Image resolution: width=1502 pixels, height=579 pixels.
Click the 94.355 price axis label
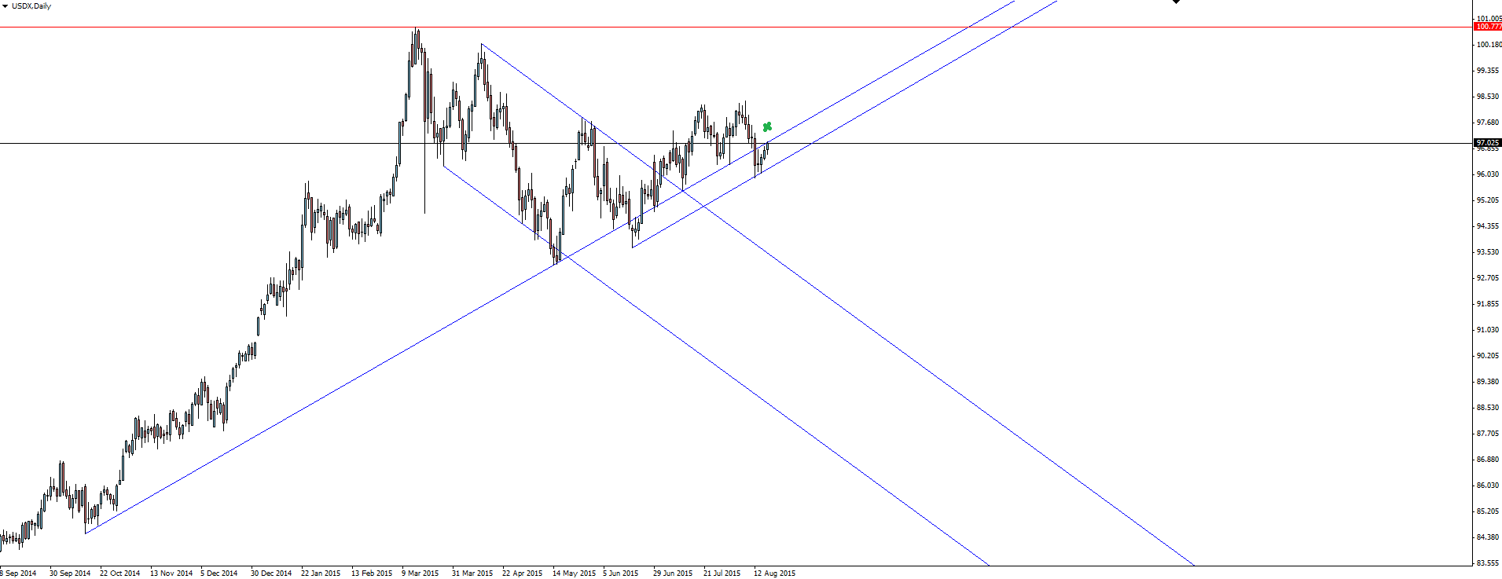click(1489, 226)
